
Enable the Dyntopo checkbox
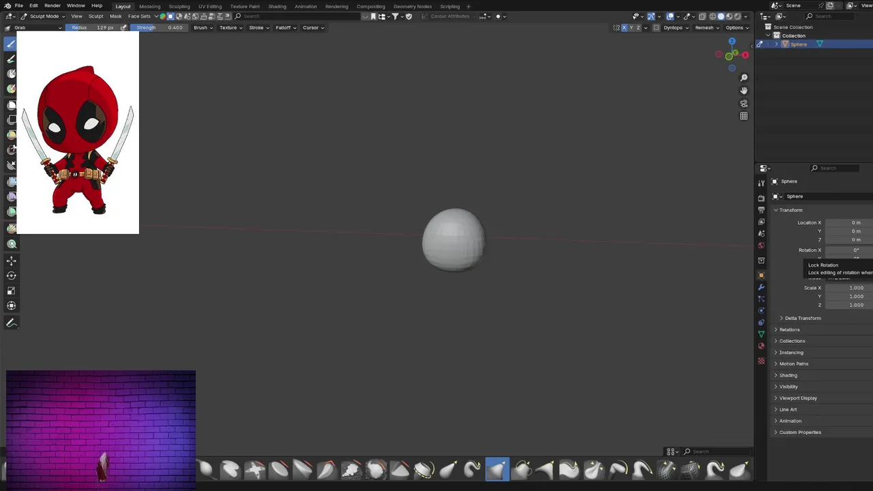click(x=656, y=28)
